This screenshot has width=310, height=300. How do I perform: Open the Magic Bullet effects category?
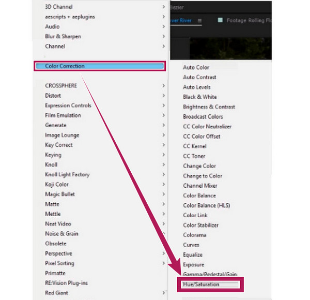coord(60,194)
